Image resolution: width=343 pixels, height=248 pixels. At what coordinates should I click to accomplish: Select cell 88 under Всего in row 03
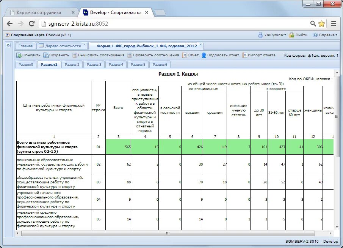118,182
